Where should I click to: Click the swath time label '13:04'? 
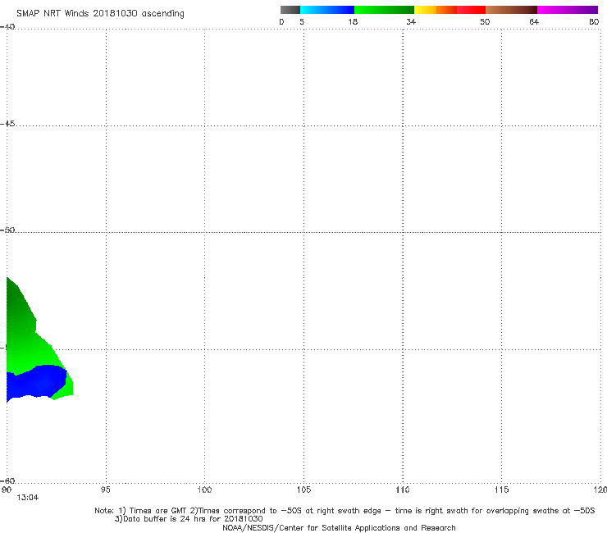(x=28, y=498)
